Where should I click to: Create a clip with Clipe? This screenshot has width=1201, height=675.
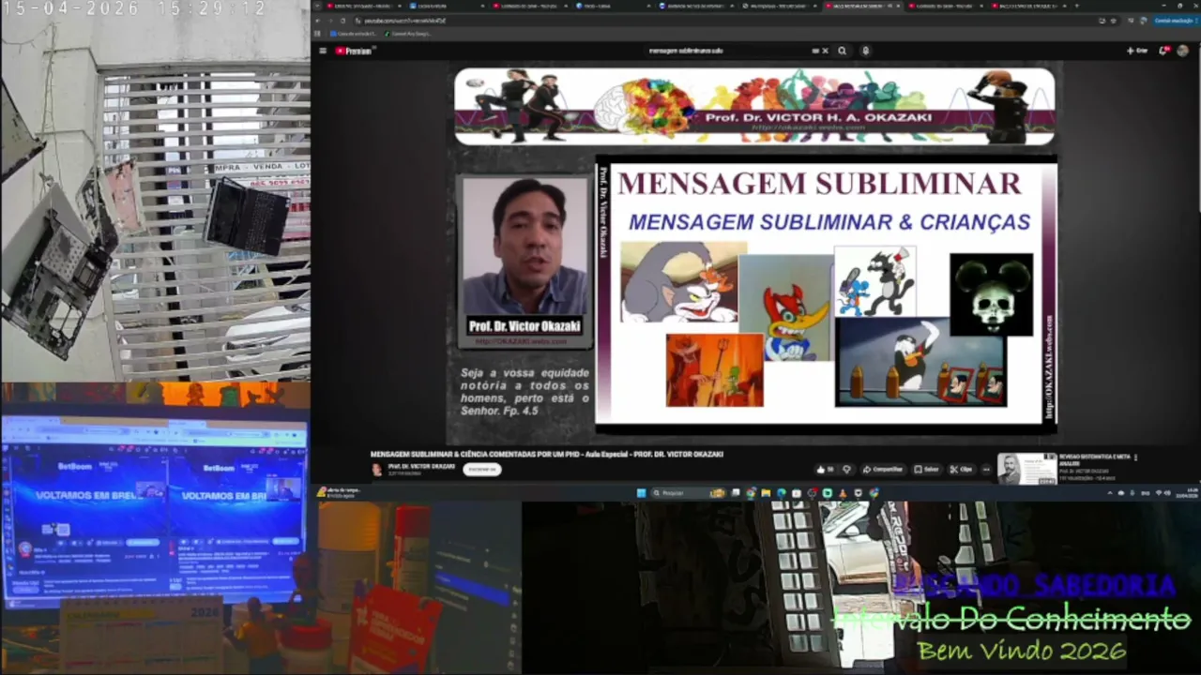point(961,469)
